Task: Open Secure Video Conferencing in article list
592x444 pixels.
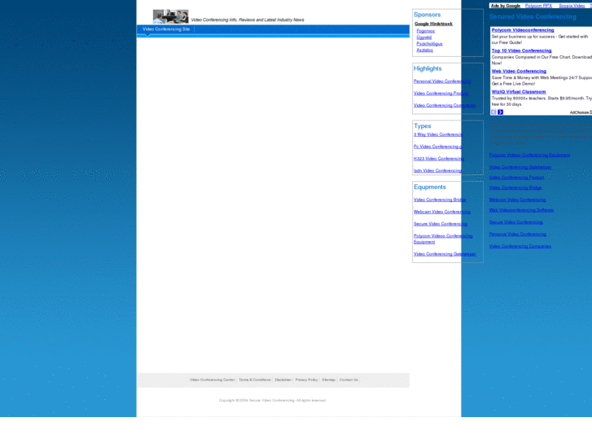Action: click(515, 222)
